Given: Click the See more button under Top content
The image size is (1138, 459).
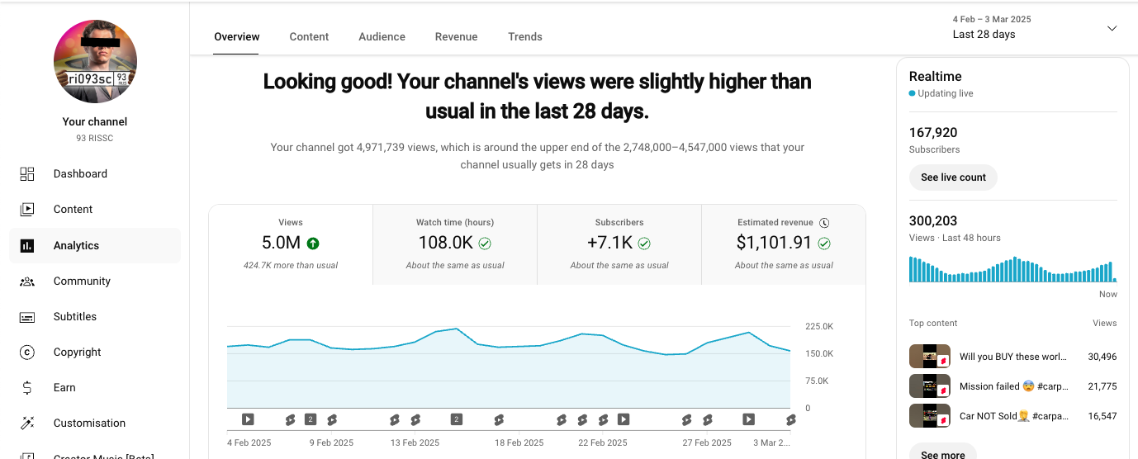Looking at the screenshot, I should coord(943,452).
